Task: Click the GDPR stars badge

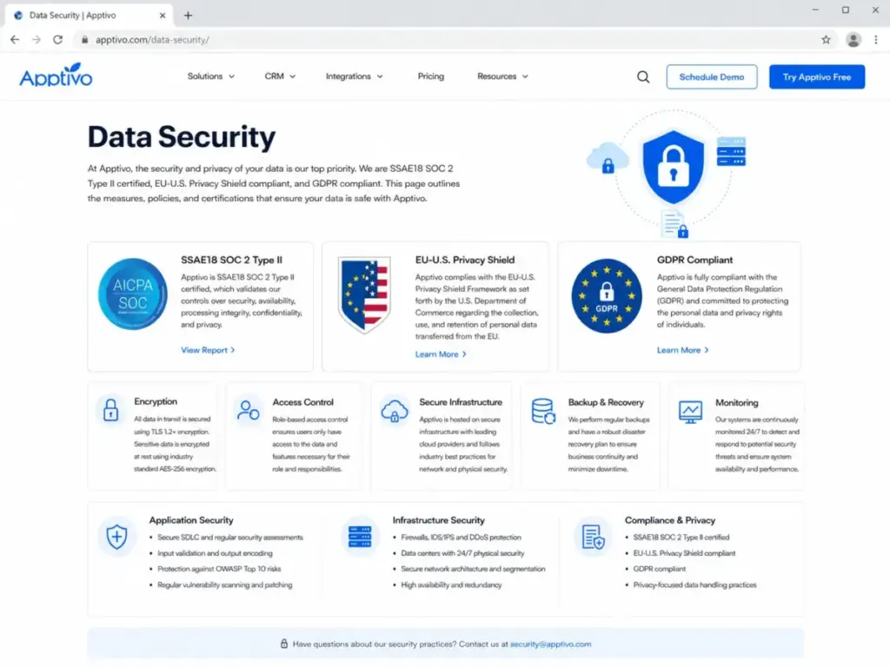Action: [x=606, y=296]
